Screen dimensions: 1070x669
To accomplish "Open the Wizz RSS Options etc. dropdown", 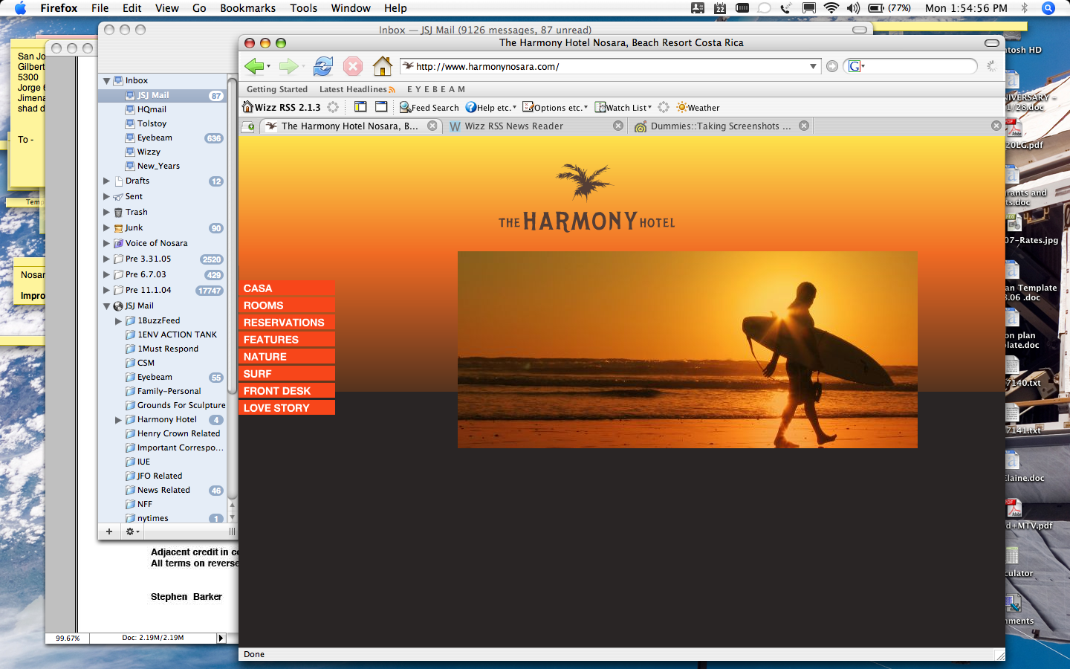I will [555, 108].
